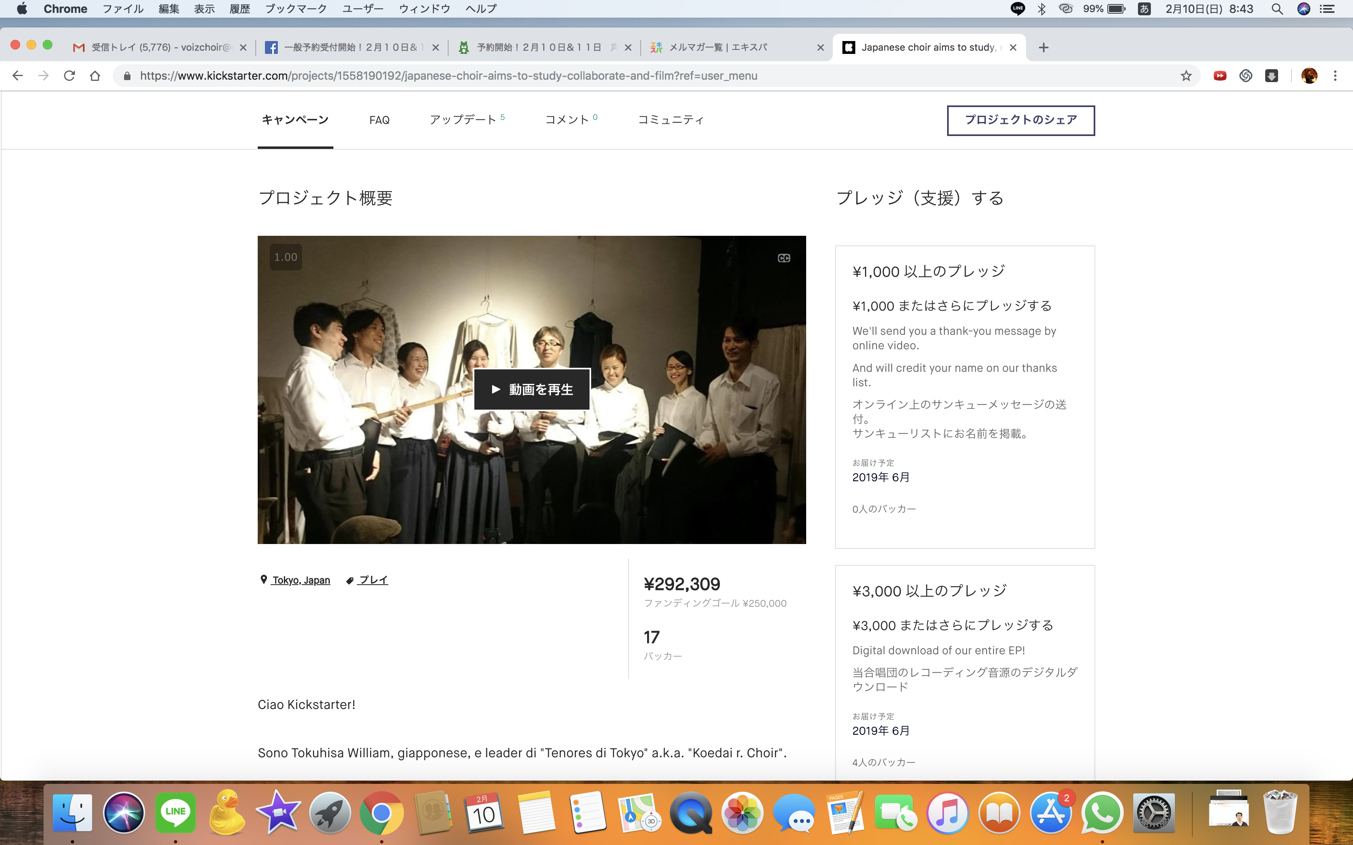1353x845 pixels.
Task: Open the Japanese input source menu
Action: [x=1144, y=9]
